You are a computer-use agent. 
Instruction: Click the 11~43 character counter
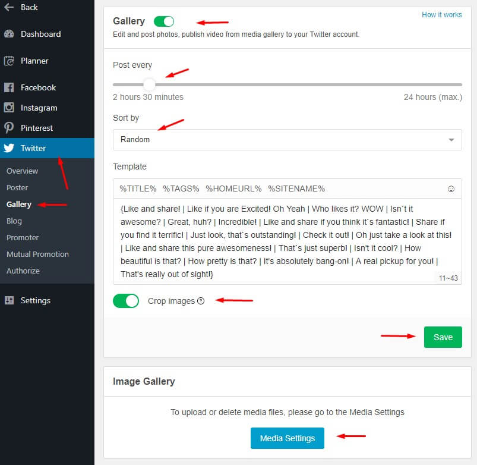(x=448, y=278)
